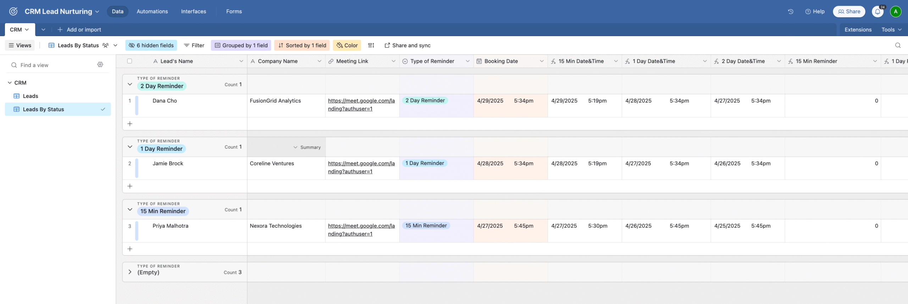The image size is (908, 304).
Task: Toggle the Views sidebar panel
Action: tap(20, 45)
